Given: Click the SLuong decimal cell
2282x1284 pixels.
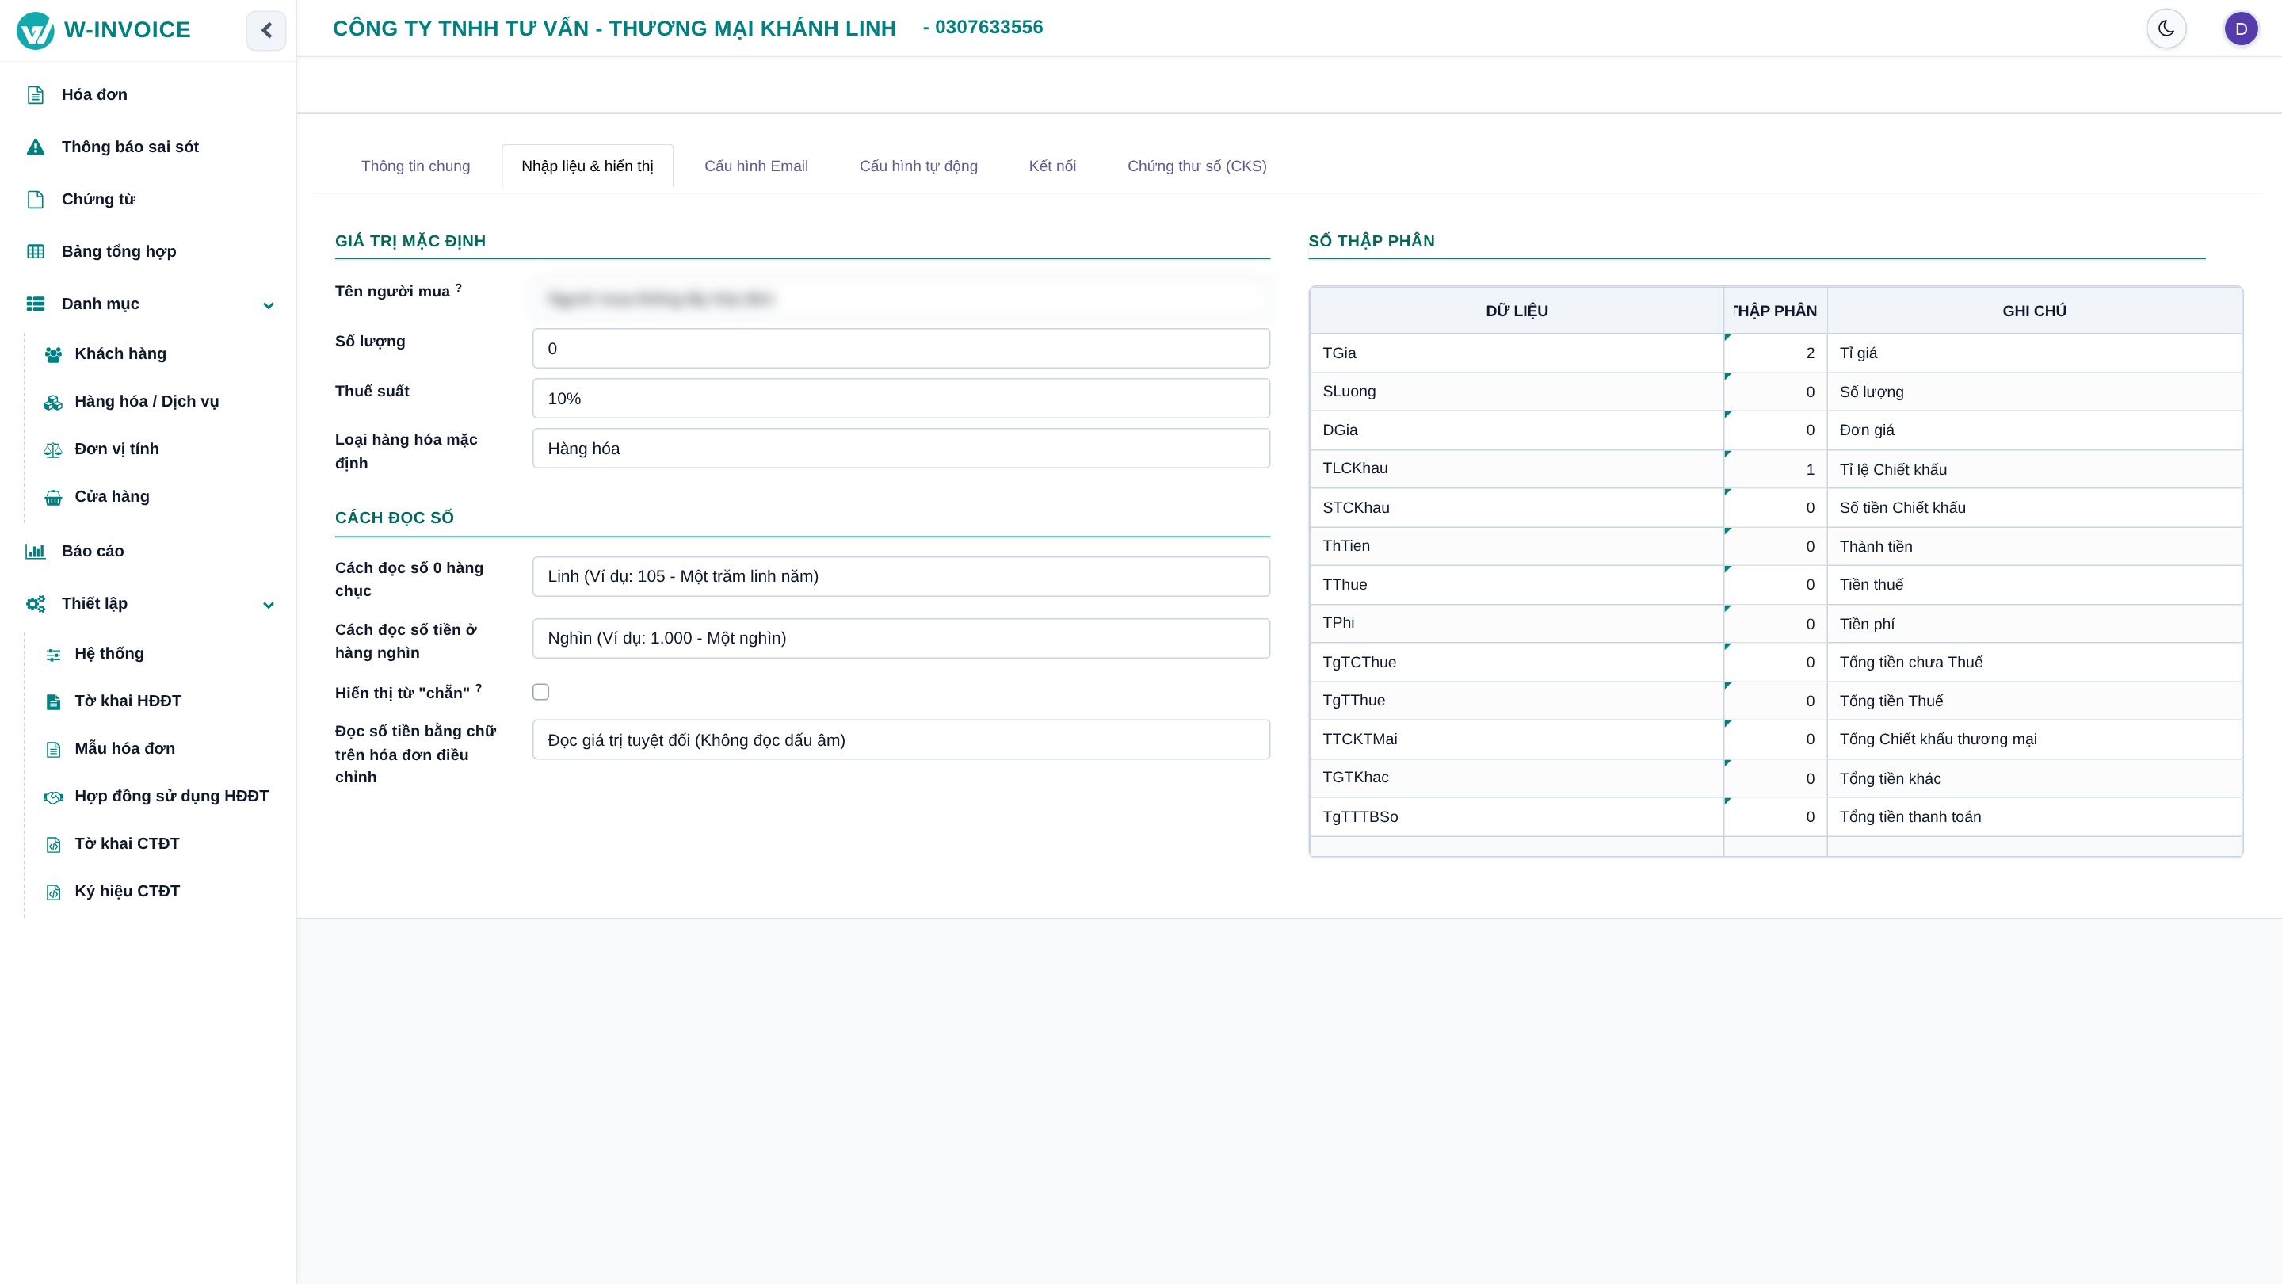Looking at the screenshot, I should click(x=1775, y=392).
